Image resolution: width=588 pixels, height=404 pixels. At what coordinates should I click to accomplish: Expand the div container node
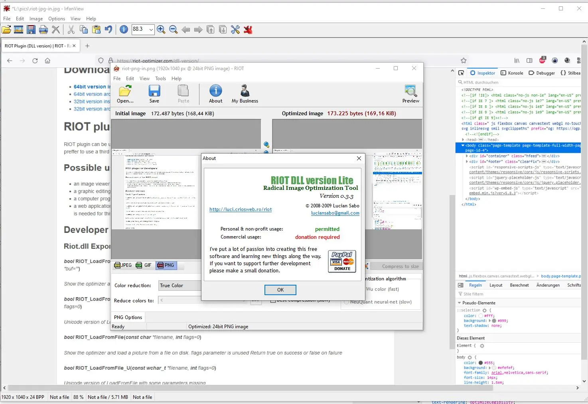point(467,156)
